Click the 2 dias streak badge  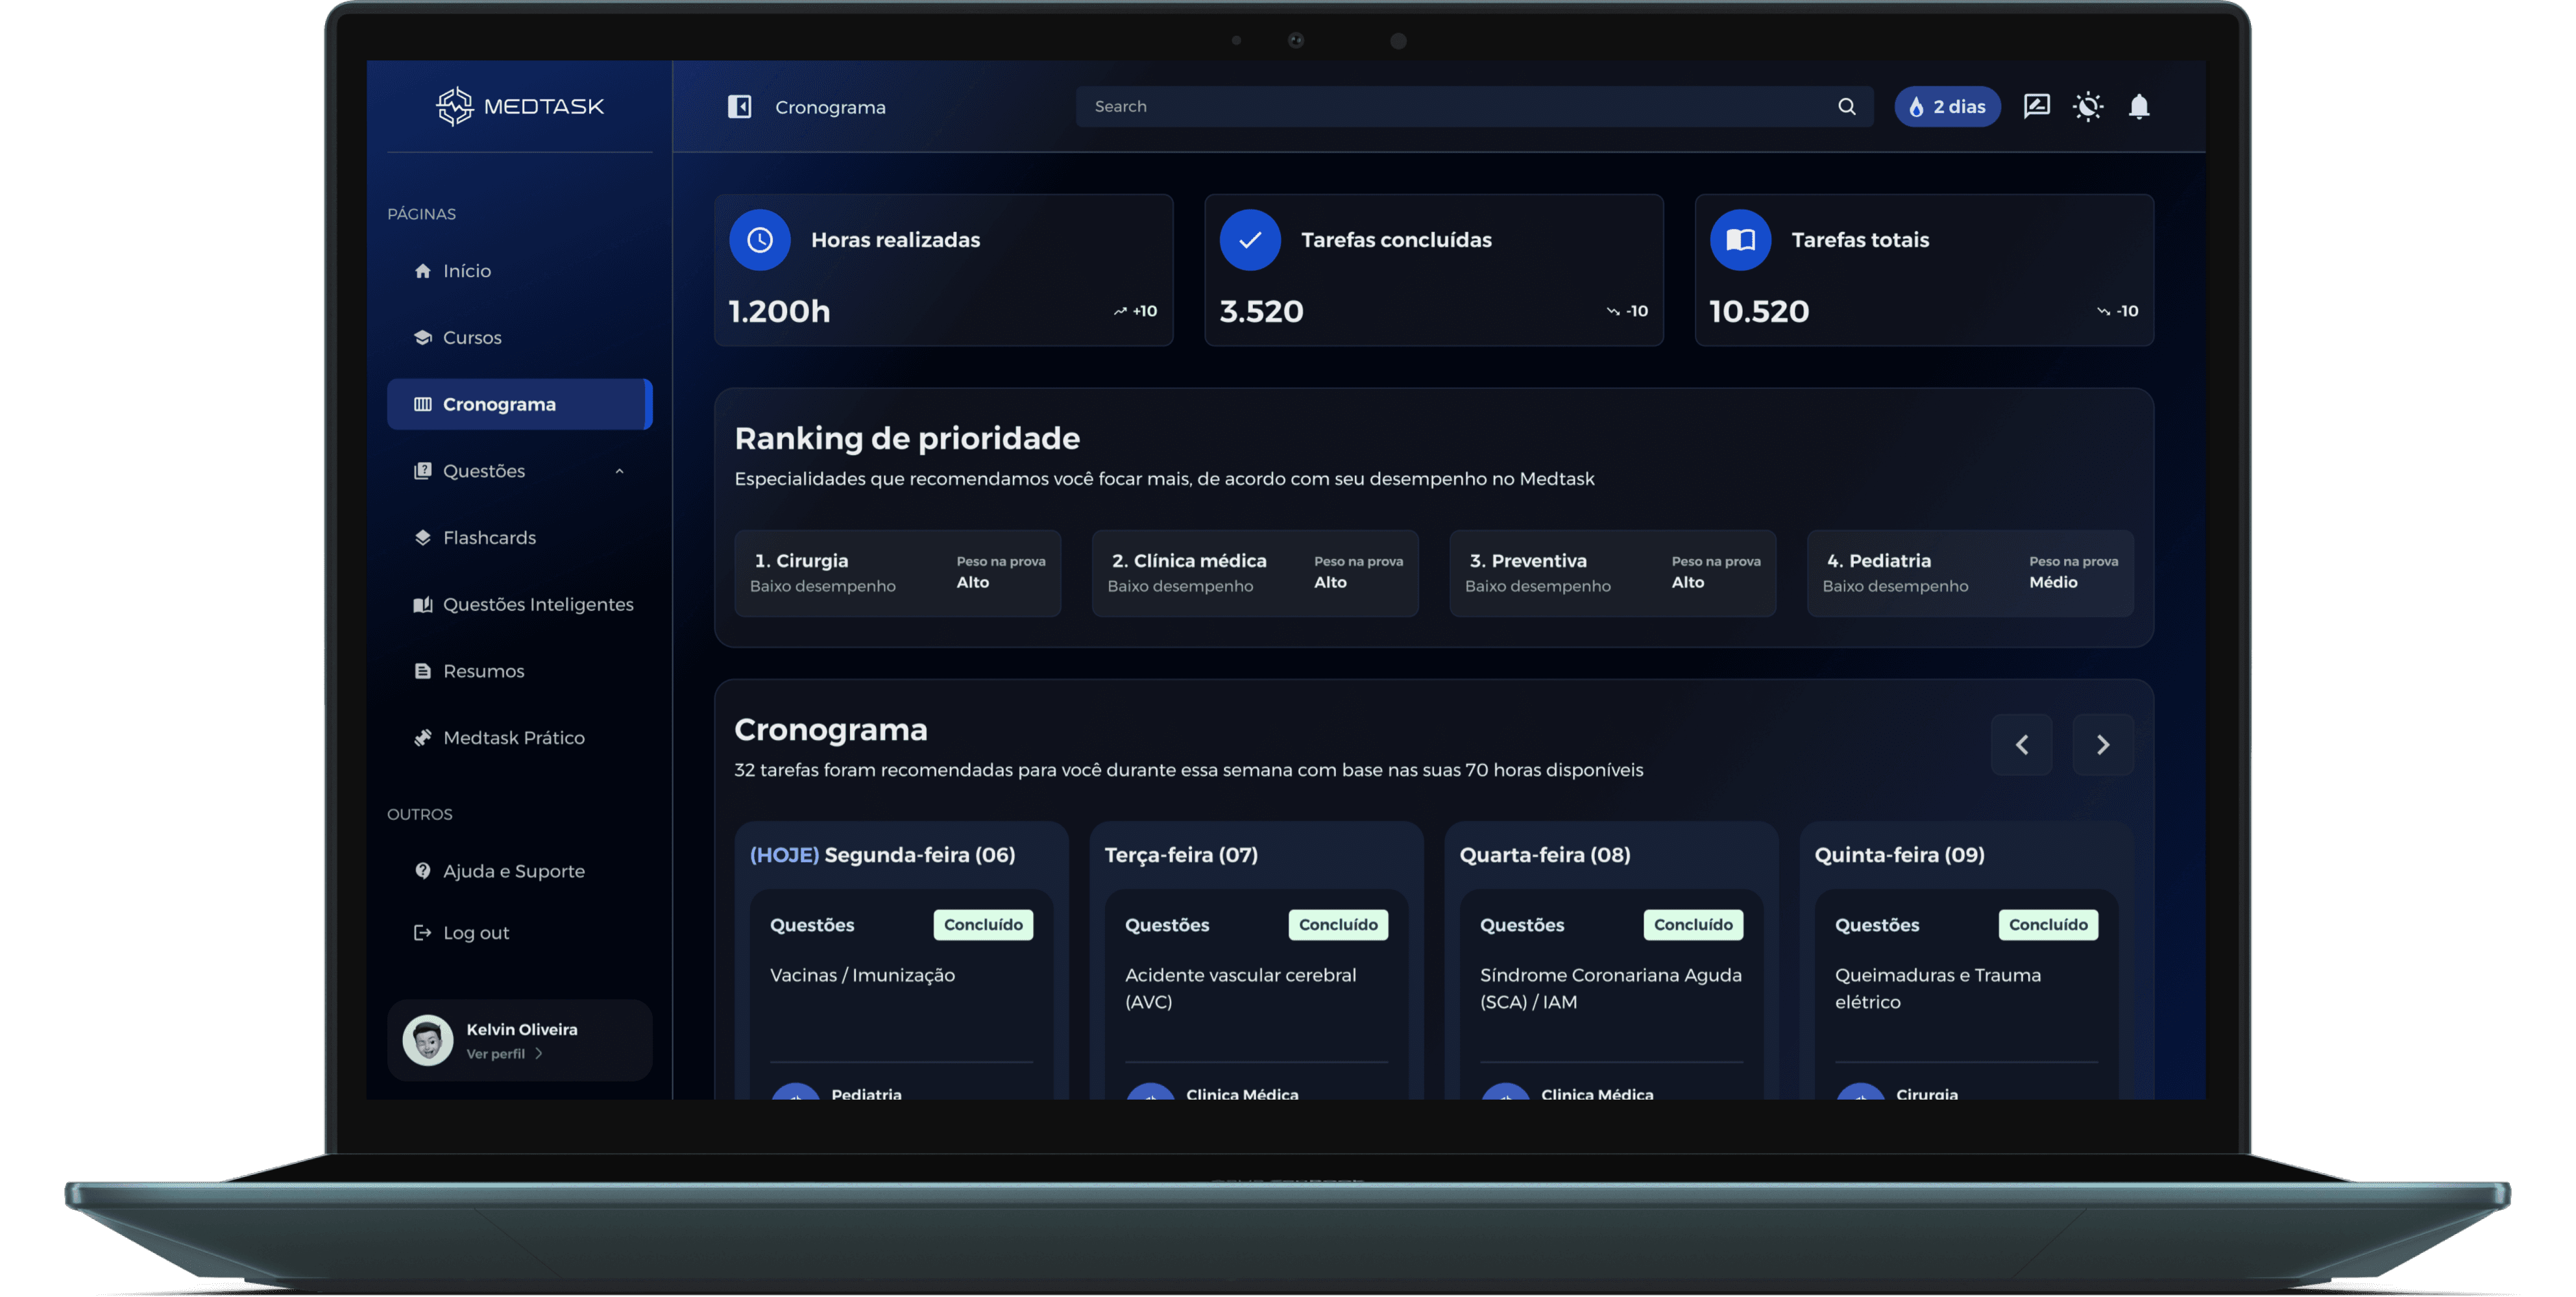coord(1946,107)
